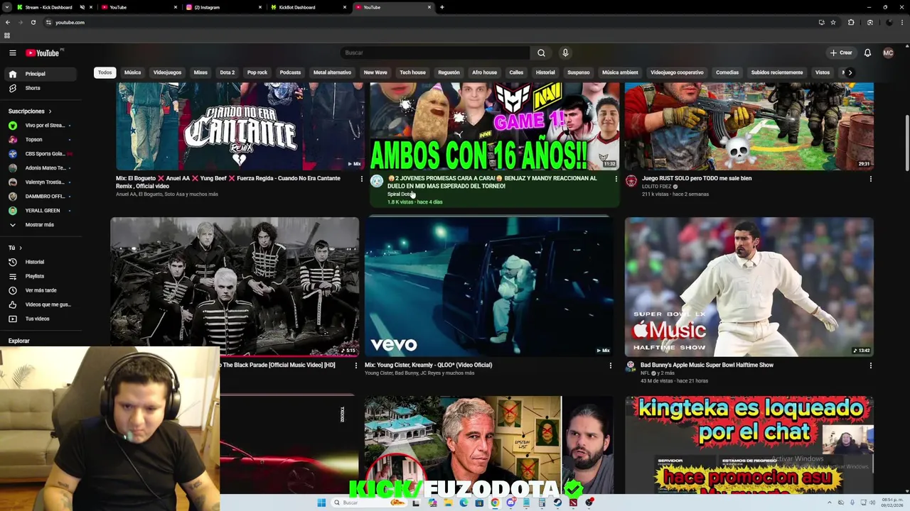Screen dimensions: 910x511
Task: Open options for Young Cister mix
Action: coord(610,366)
